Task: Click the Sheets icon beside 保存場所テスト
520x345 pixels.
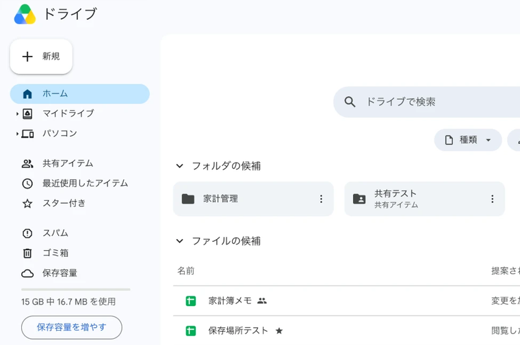Action: tap(191, 331)
